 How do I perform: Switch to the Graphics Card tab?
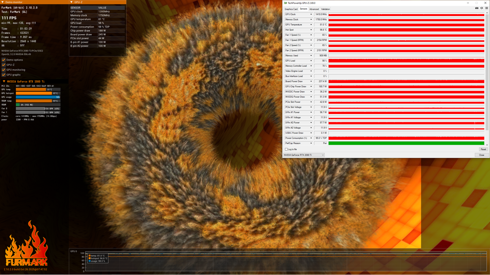tap(291, 9)
